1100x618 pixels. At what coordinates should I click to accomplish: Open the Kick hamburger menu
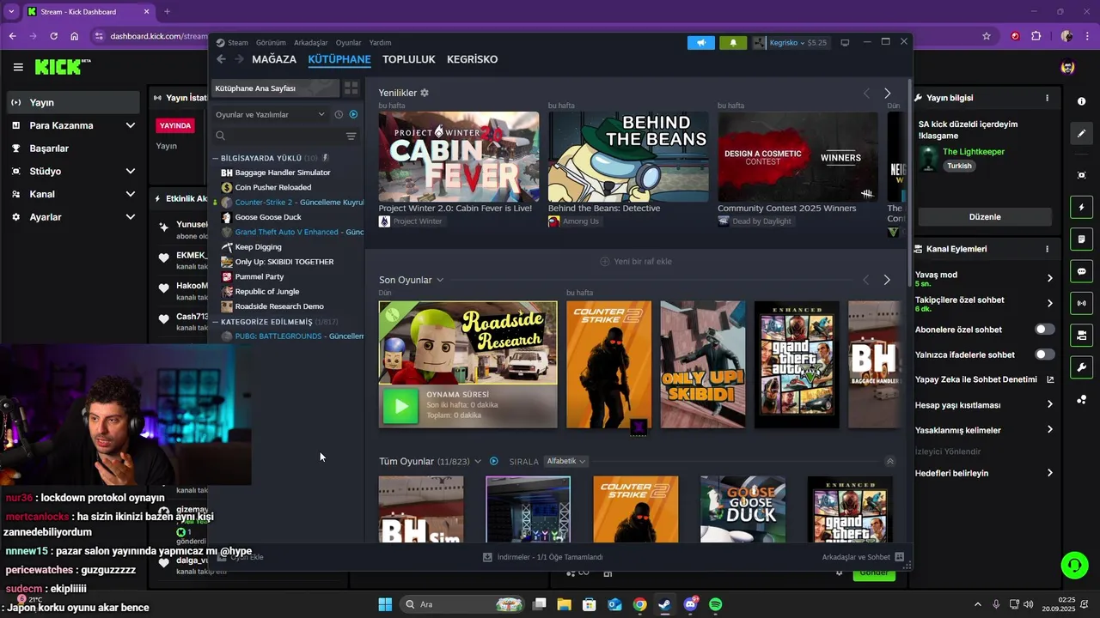(x=18, y=67)
